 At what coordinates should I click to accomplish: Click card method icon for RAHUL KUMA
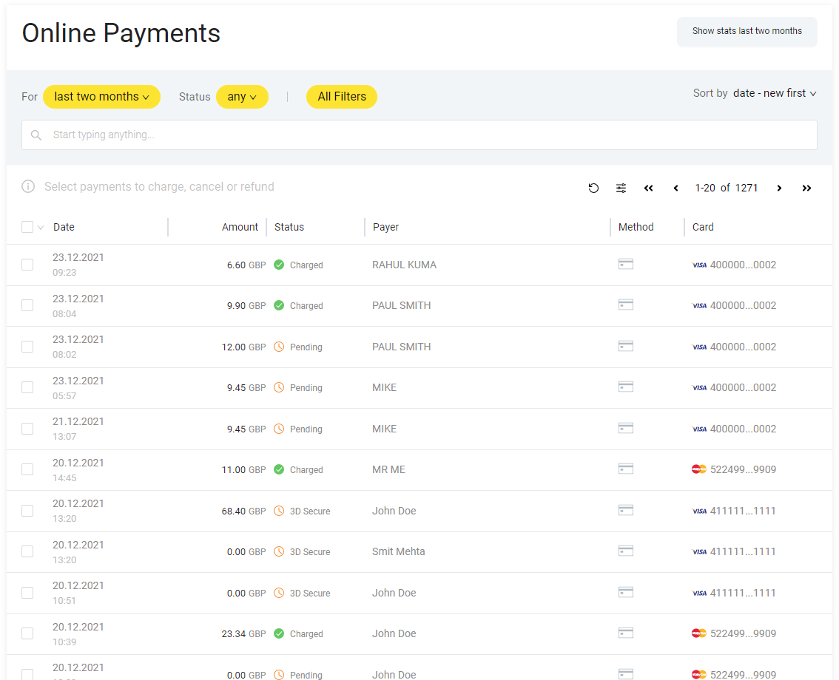tap(625, 264)
